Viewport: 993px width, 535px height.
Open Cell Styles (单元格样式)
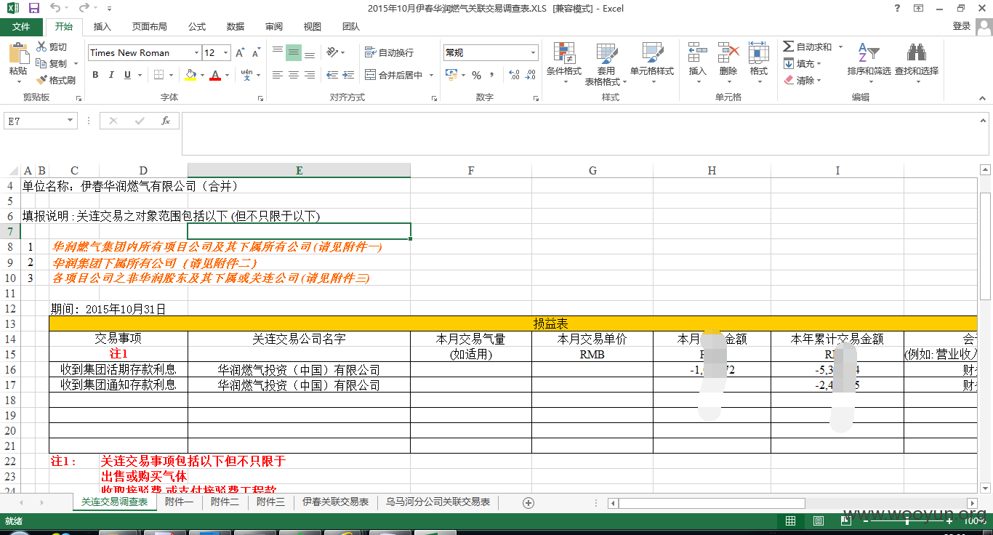[x=652, y=64]
